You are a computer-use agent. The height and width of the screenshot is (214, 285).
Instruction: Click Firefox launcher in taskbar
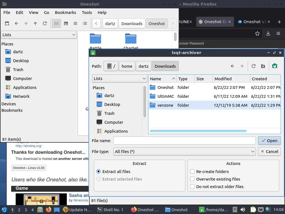click(48, 210)
